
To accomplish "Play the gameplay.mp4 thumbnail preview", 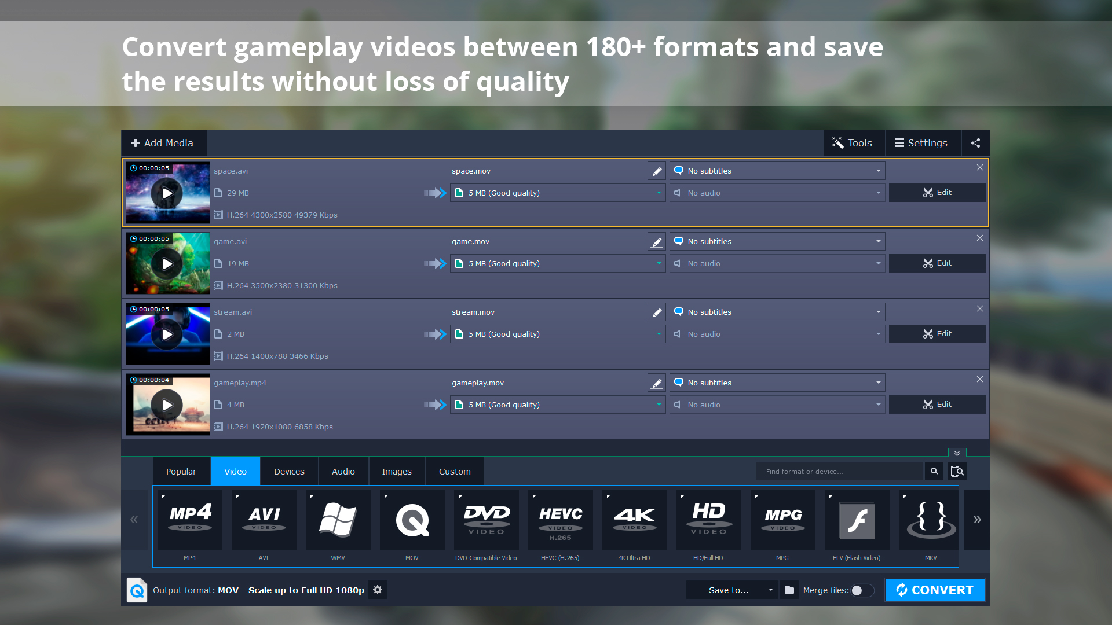I will tap(167, 405).
